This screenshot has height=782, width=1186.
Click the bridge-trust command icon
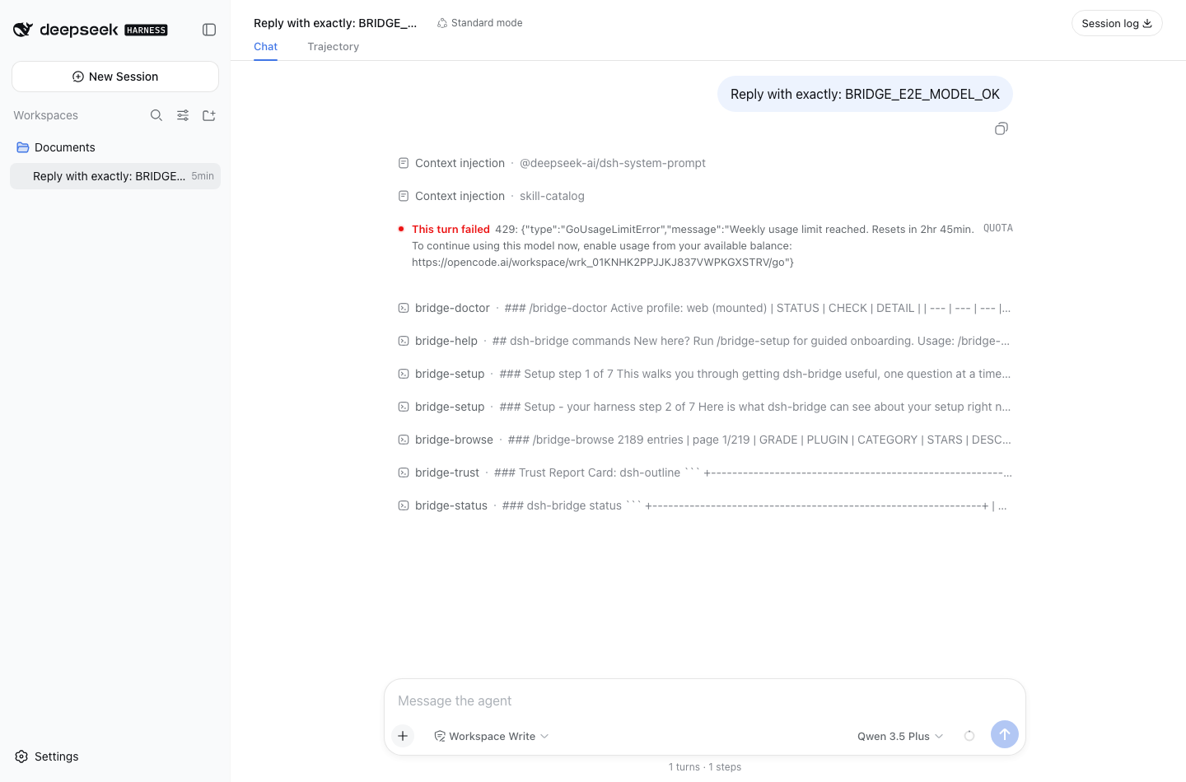point(404,472)
